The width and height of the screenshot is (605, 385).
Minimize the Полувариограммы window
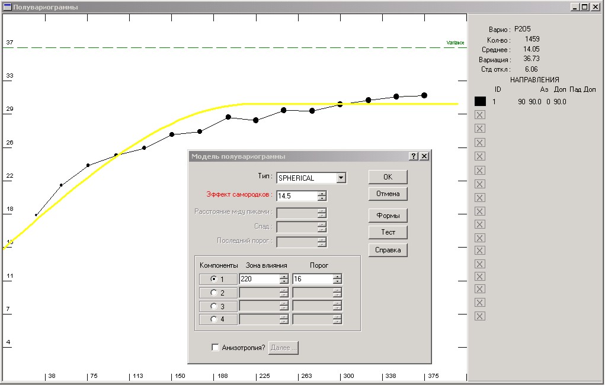point(575,7)
